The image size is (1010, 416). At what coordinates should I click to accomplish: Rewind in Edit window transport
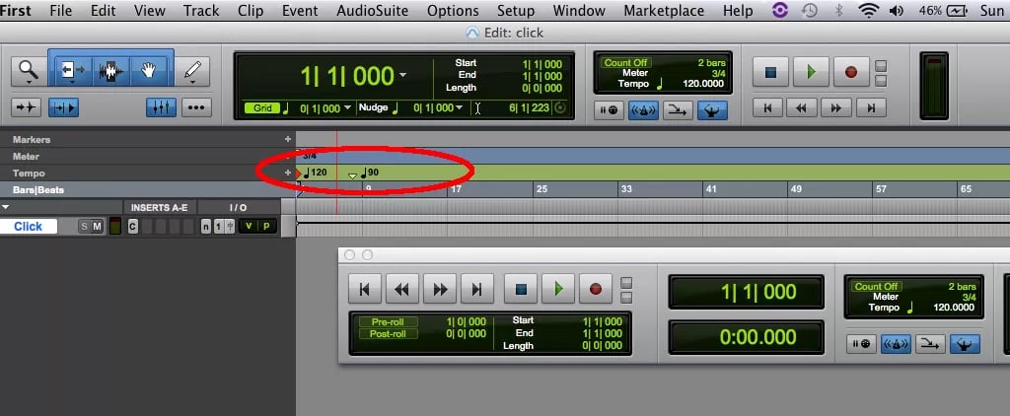(802, 108)
